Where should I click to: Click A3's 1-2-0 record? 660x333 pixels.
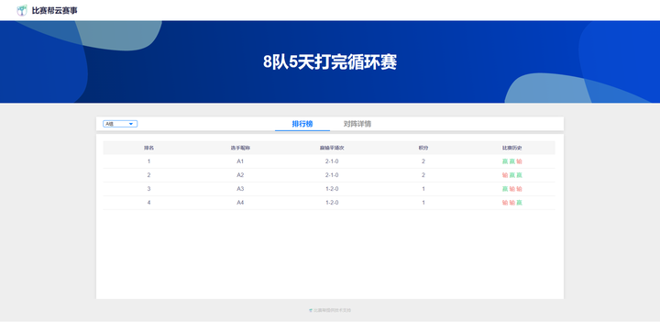coord(332,189)
